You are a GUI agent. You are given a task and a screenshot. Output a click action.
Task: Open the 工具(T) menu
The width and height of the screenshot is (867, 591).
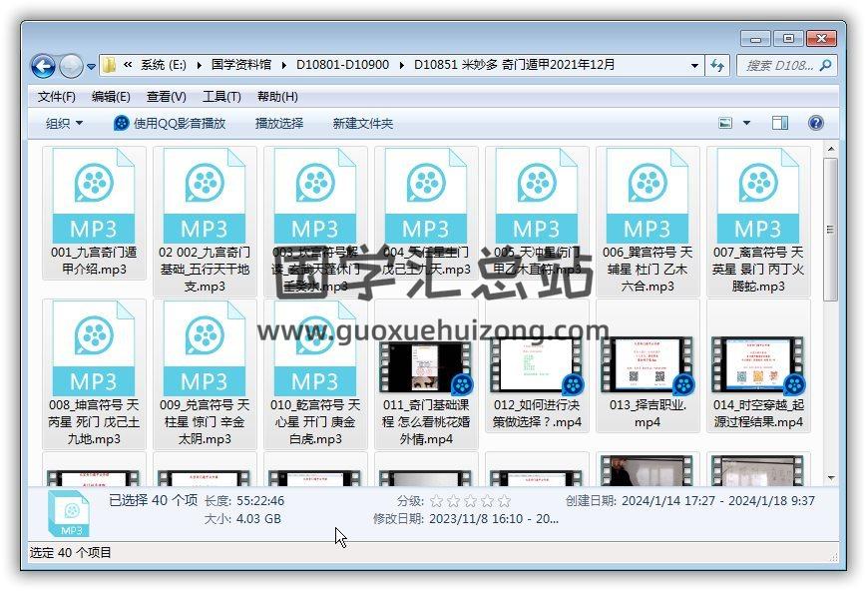[x=220, y=96]
